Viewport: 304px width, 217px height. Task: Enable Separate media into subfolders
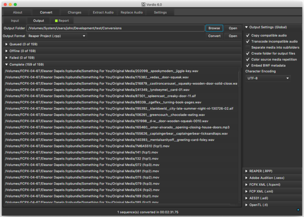[248, 47]
